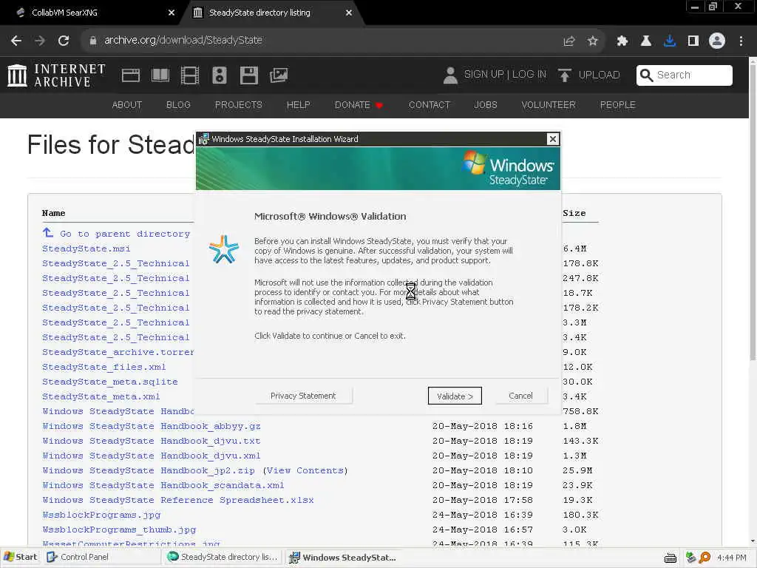Open SteadyState_meta.sqlite link
The image size is (757, 568).
point(109,382)
